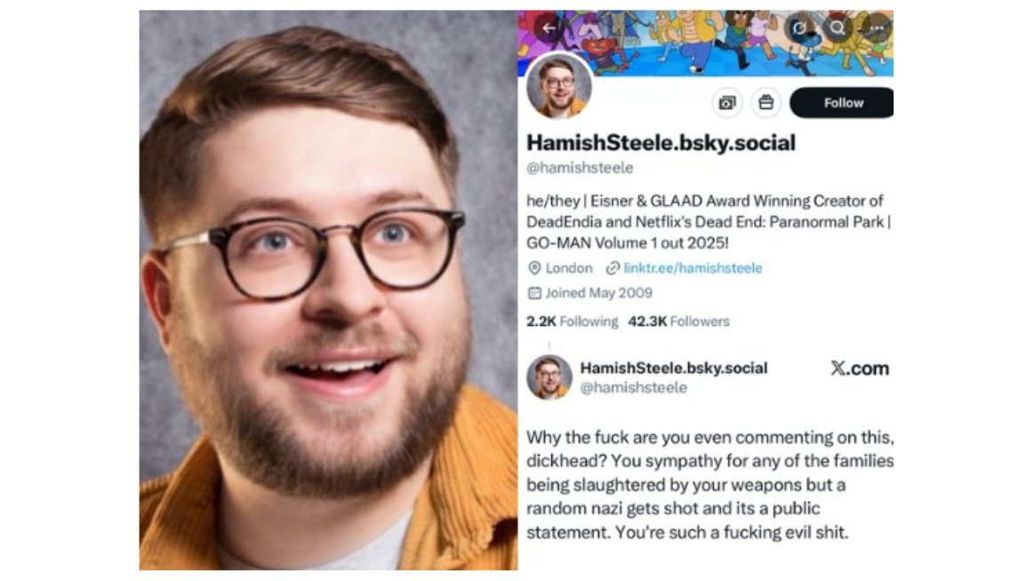
Task: Click the media/highlights icon beside the gift icon
Action: click(726, 103)
